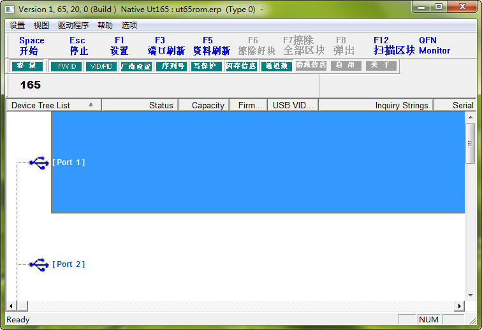The height and width of the screenshot is (330, 482).
Task: Sort by Device Tree List column header
Action: point(53,105)
